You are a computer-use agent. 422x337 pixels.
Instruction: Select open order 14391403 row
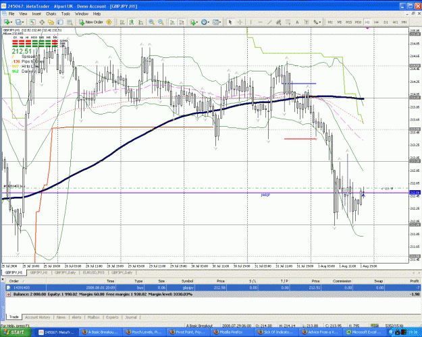(x=213, y=288)
